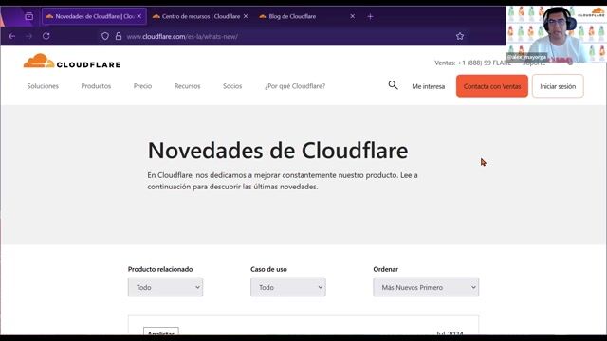Reload the page with the refresh icon

pos(46,36)
